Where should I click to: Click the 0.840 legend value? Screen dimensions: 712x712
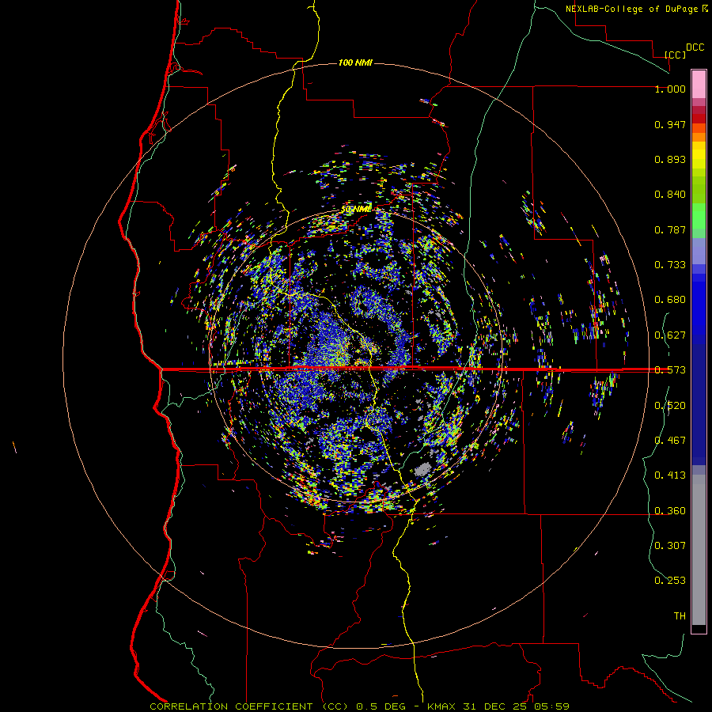tap(670, 195)
